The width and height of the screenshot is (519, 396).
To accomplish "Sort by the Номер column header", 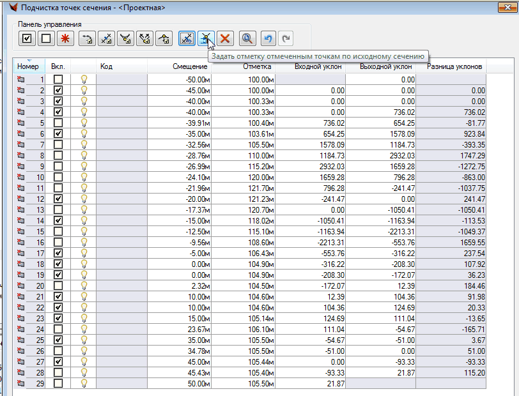I will pyautogui.click(x=29, y=66).
